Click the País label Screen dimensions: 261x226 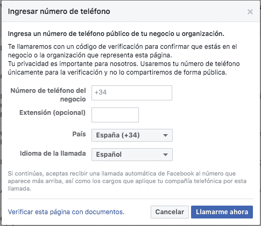pyautogui.click(x=79, y=134)
